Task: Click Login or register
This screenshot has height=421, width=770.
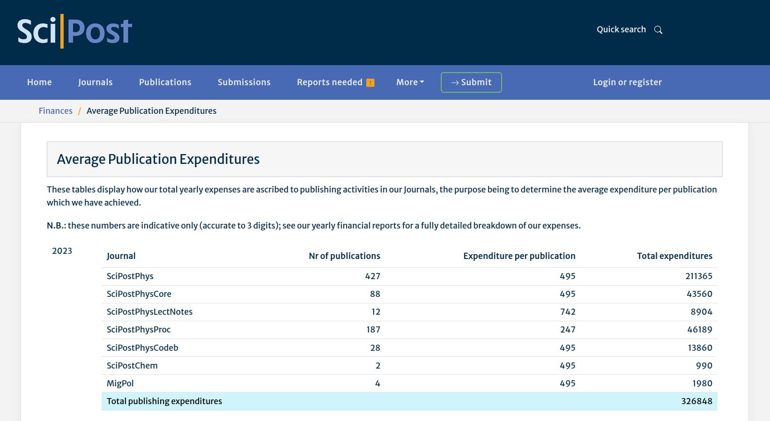Action: click(x=627, y=82)
